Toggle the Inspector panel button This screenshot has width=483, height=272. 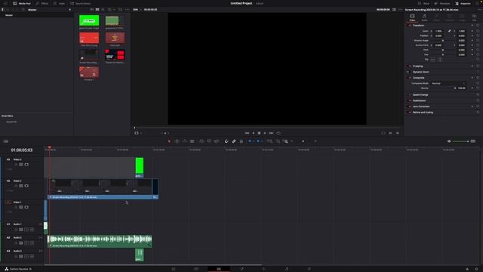point(463,3)
